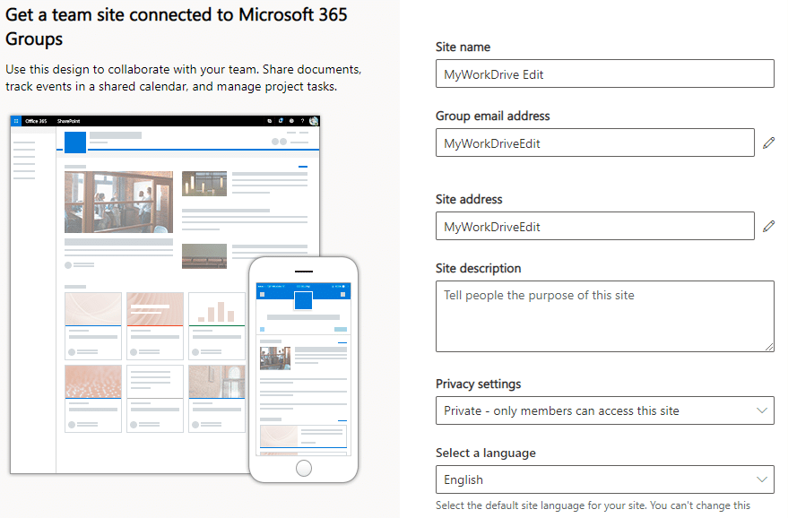
Task: Click the meeting room photo in the site preview
Action: click(x=118, y=202)
